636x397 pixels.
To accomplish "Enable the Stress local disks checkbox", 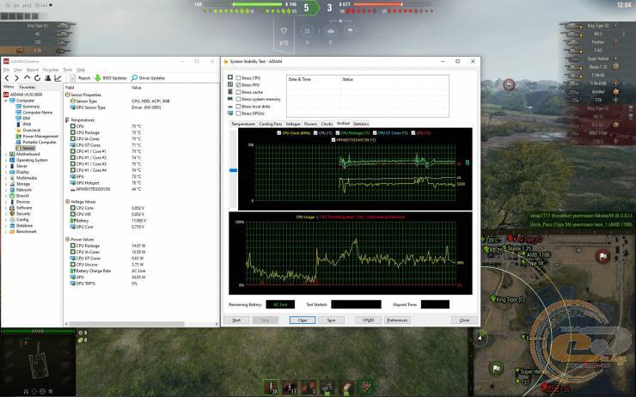I will [238, 107].
